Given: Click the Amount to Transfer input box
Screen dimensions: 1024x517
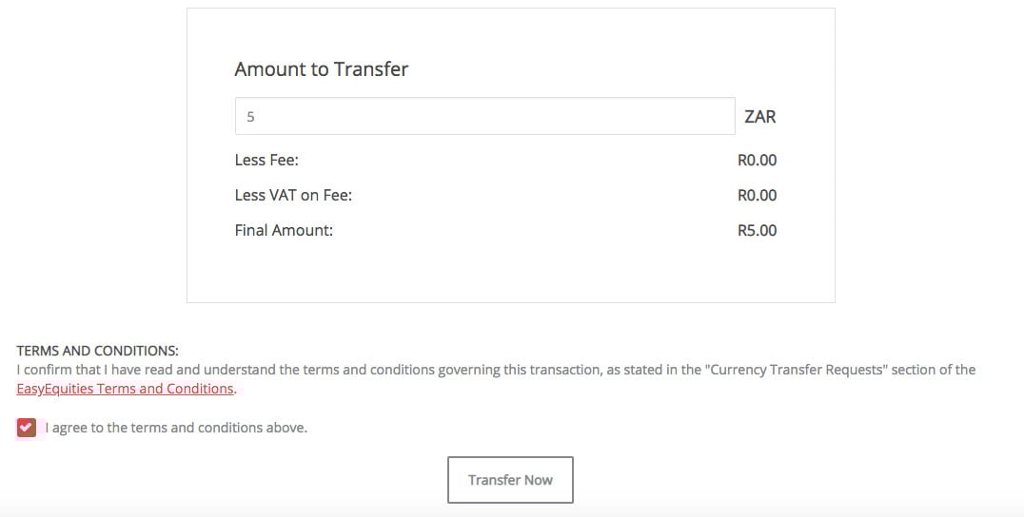Looking at the screenshot, I should pos(484,116).
